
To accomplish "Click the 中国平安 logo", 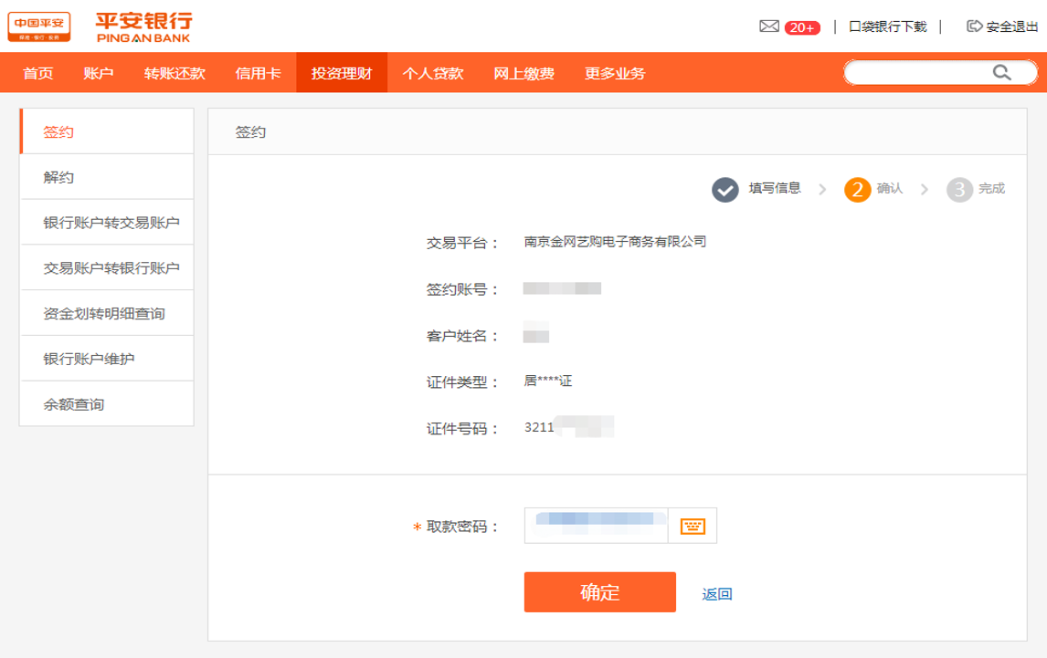I will pos(39,26).
